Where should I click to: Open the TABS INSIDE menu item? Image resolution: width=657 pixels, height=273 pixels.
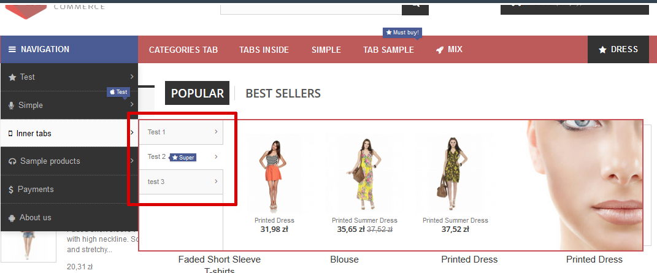click(x=264, y=50)
